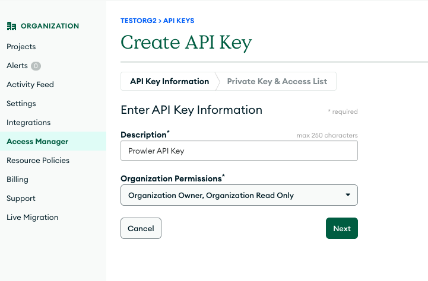Open Activity Feed page

pos(30,85)
